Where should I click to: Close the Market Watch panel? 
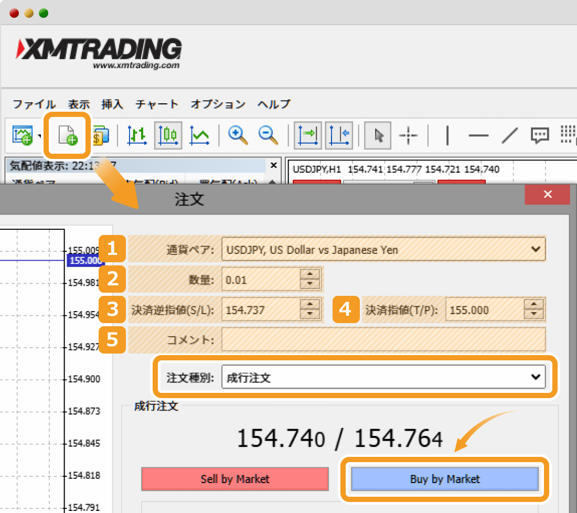pos(273,165)
